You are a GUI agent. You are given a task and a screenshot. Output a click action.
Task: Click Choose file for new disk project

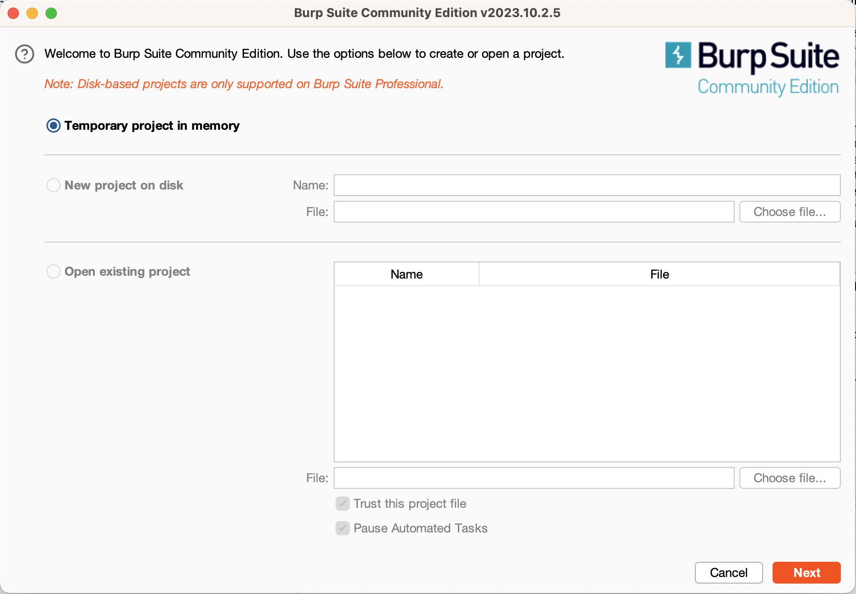coord(789,212)
